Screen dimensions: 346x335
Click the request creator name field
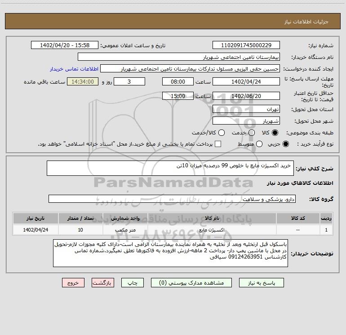[190, 69]
